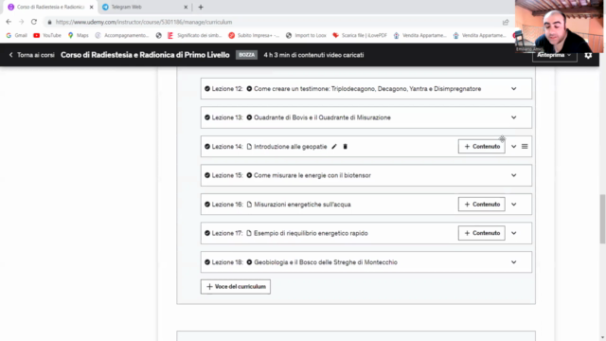Click the udemy URL in the address bar
Viewport: 606px width, 341px height.
click(144, 22)
